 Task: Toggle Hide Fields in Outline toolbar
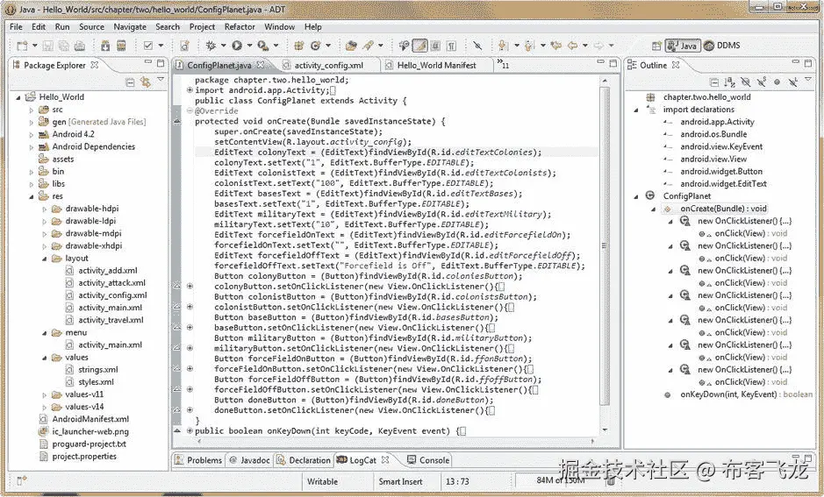pos(745,82)
